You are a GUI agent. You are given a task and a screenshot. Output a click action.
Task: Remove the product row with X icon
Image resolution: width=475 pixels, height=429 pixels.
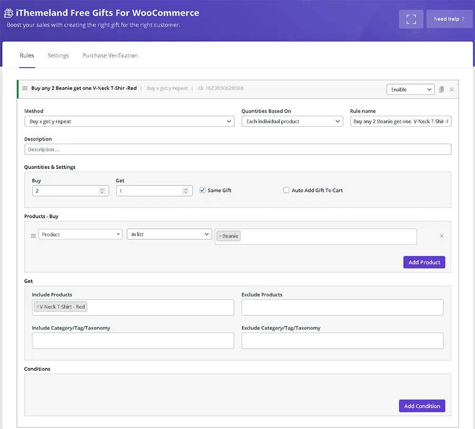(x=442, y=236)
